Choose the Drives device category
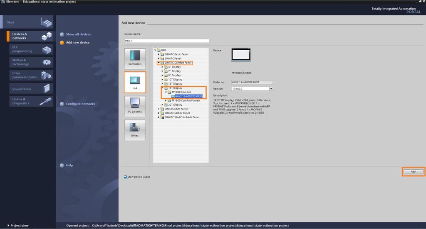 click(x=135, y=130)
